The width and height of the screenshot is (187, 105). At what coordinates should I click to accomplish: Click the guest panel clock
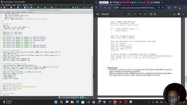pyautogui.click(x=86, y=7)
